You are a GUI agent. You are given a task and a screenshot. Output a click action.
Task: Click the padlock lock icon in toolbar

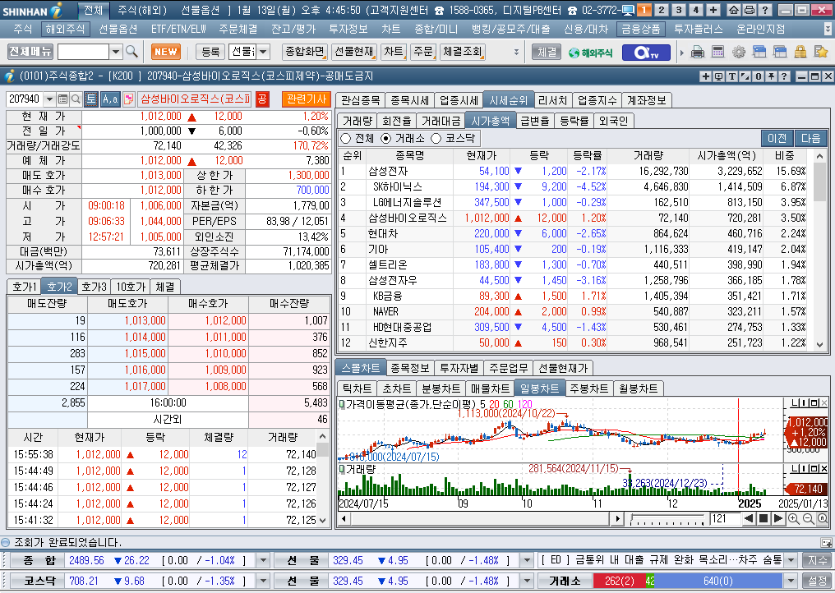click(x=800, y=53)
